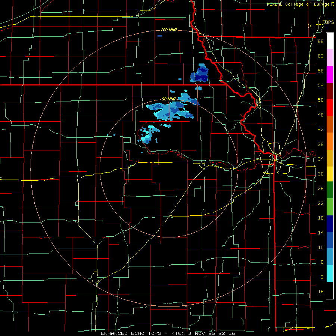This screenshot has height=336, width=336.
Task: Click the light pink legend swatch
Action: (330, 57)
